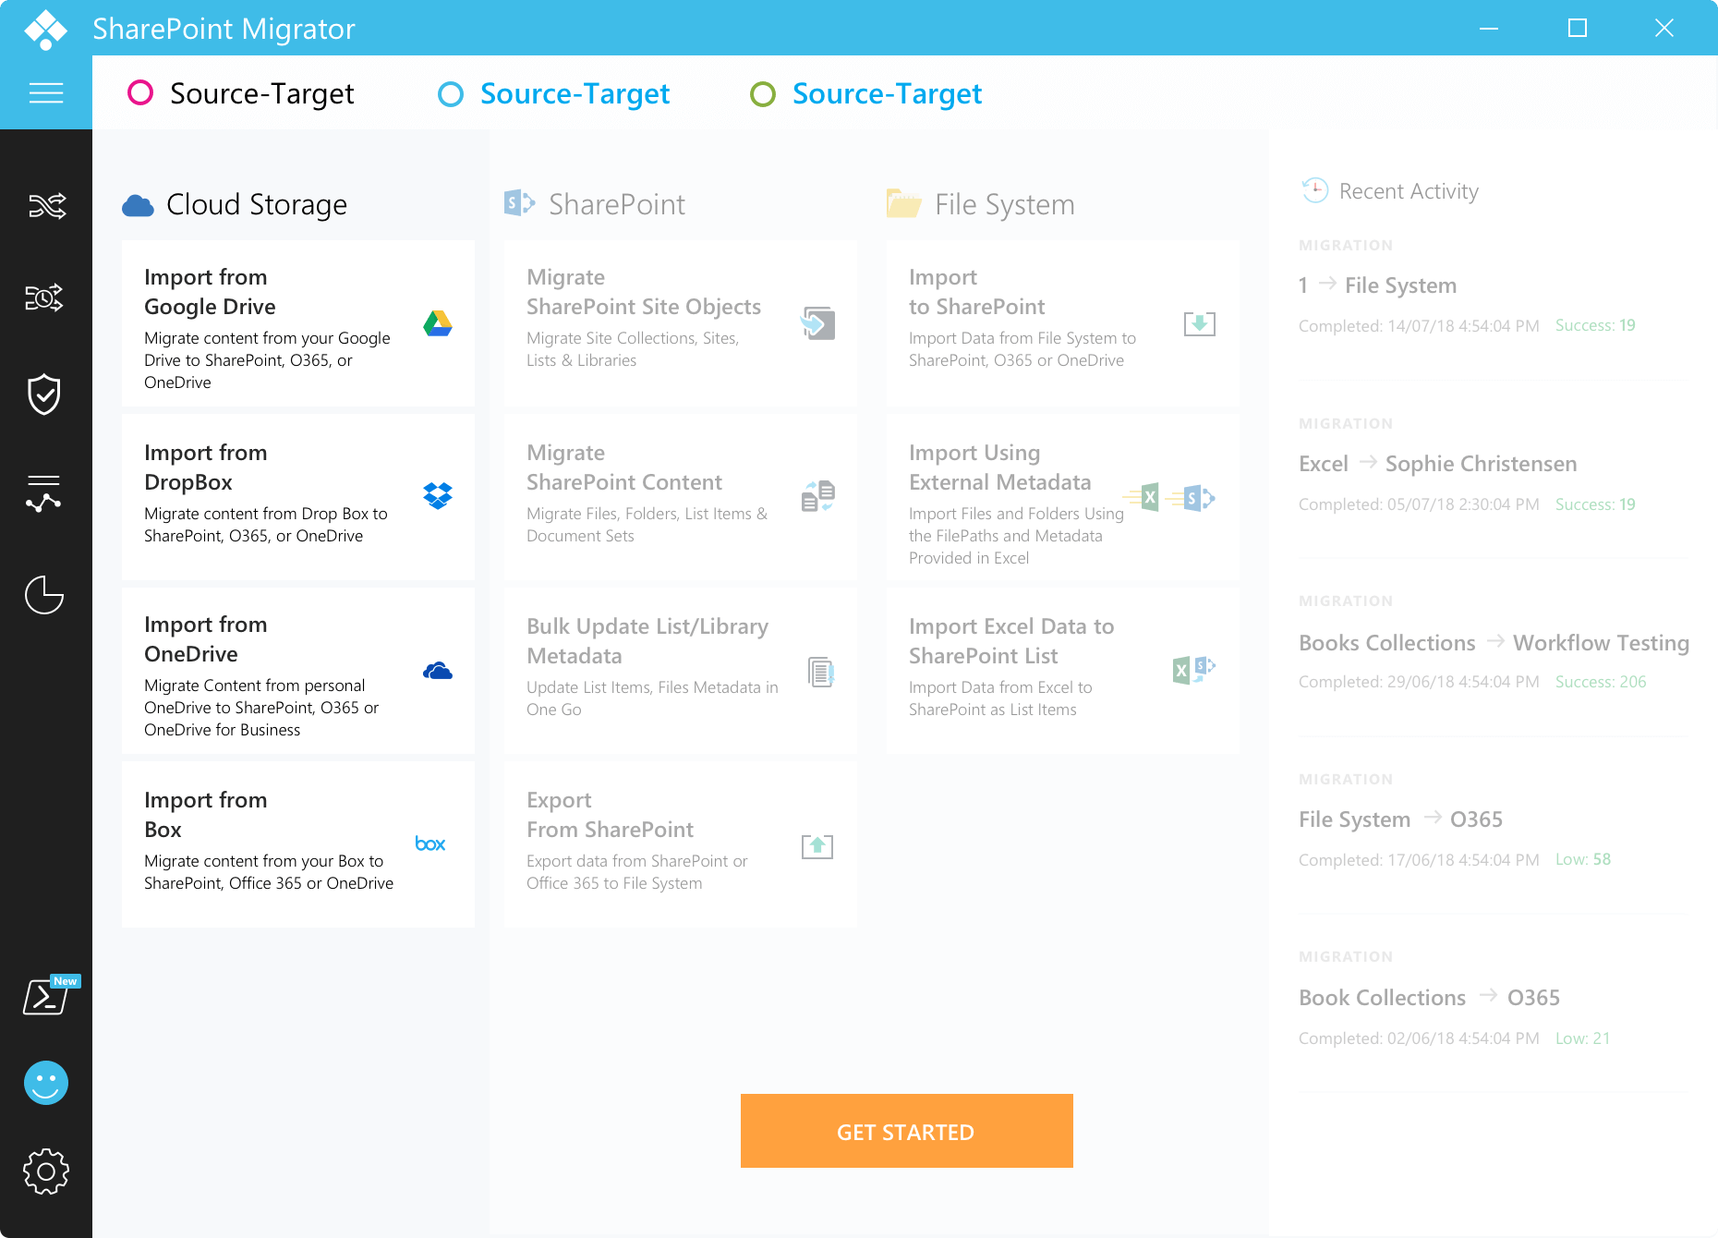Switch to the blue-circle Source-Target tab
The image size is (1718, 1238).
click(553, 93)
